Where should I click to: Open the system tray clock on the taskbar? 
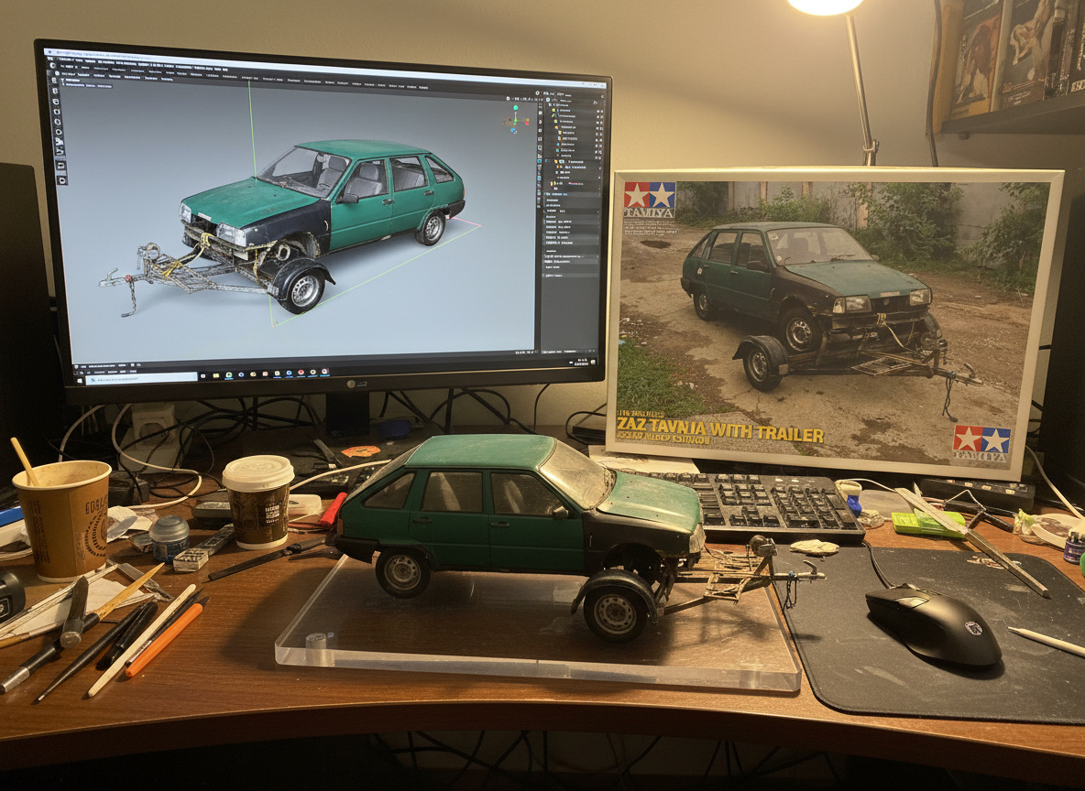coord(581,362)
